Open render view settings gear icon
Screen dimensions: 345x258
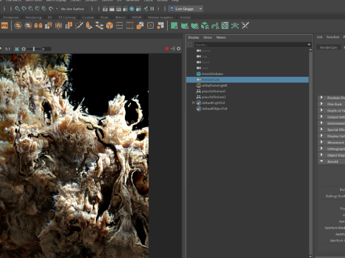point(179,49)
